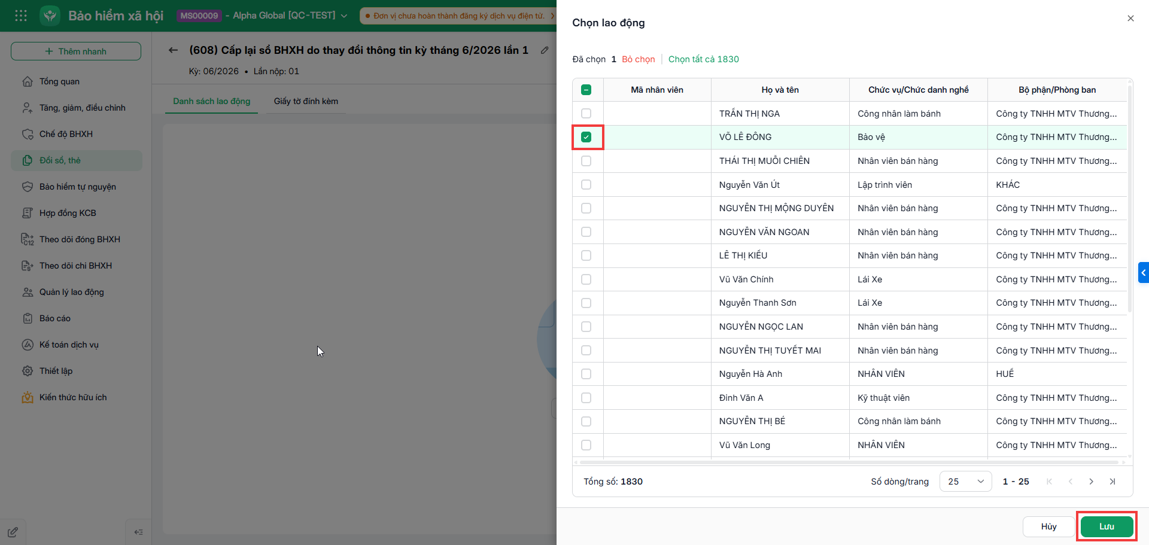Uncheck the box for VÕ LÊ ĐÔNG
The height and width of the screenshot is (545, 1149).
[x=586, y=137]
